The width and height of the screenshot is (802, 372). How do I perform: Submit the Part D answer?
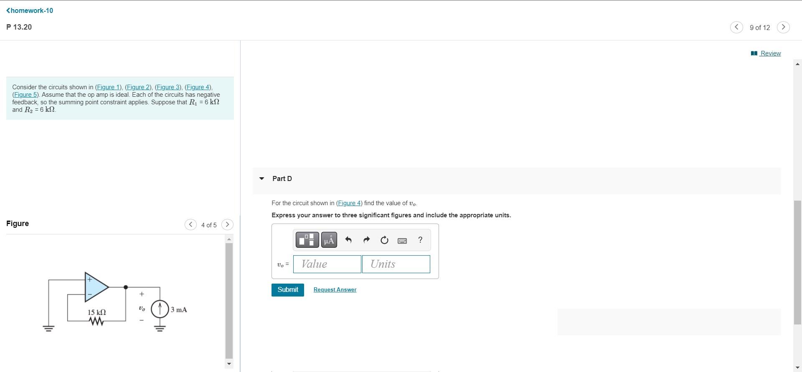[288, 290]
